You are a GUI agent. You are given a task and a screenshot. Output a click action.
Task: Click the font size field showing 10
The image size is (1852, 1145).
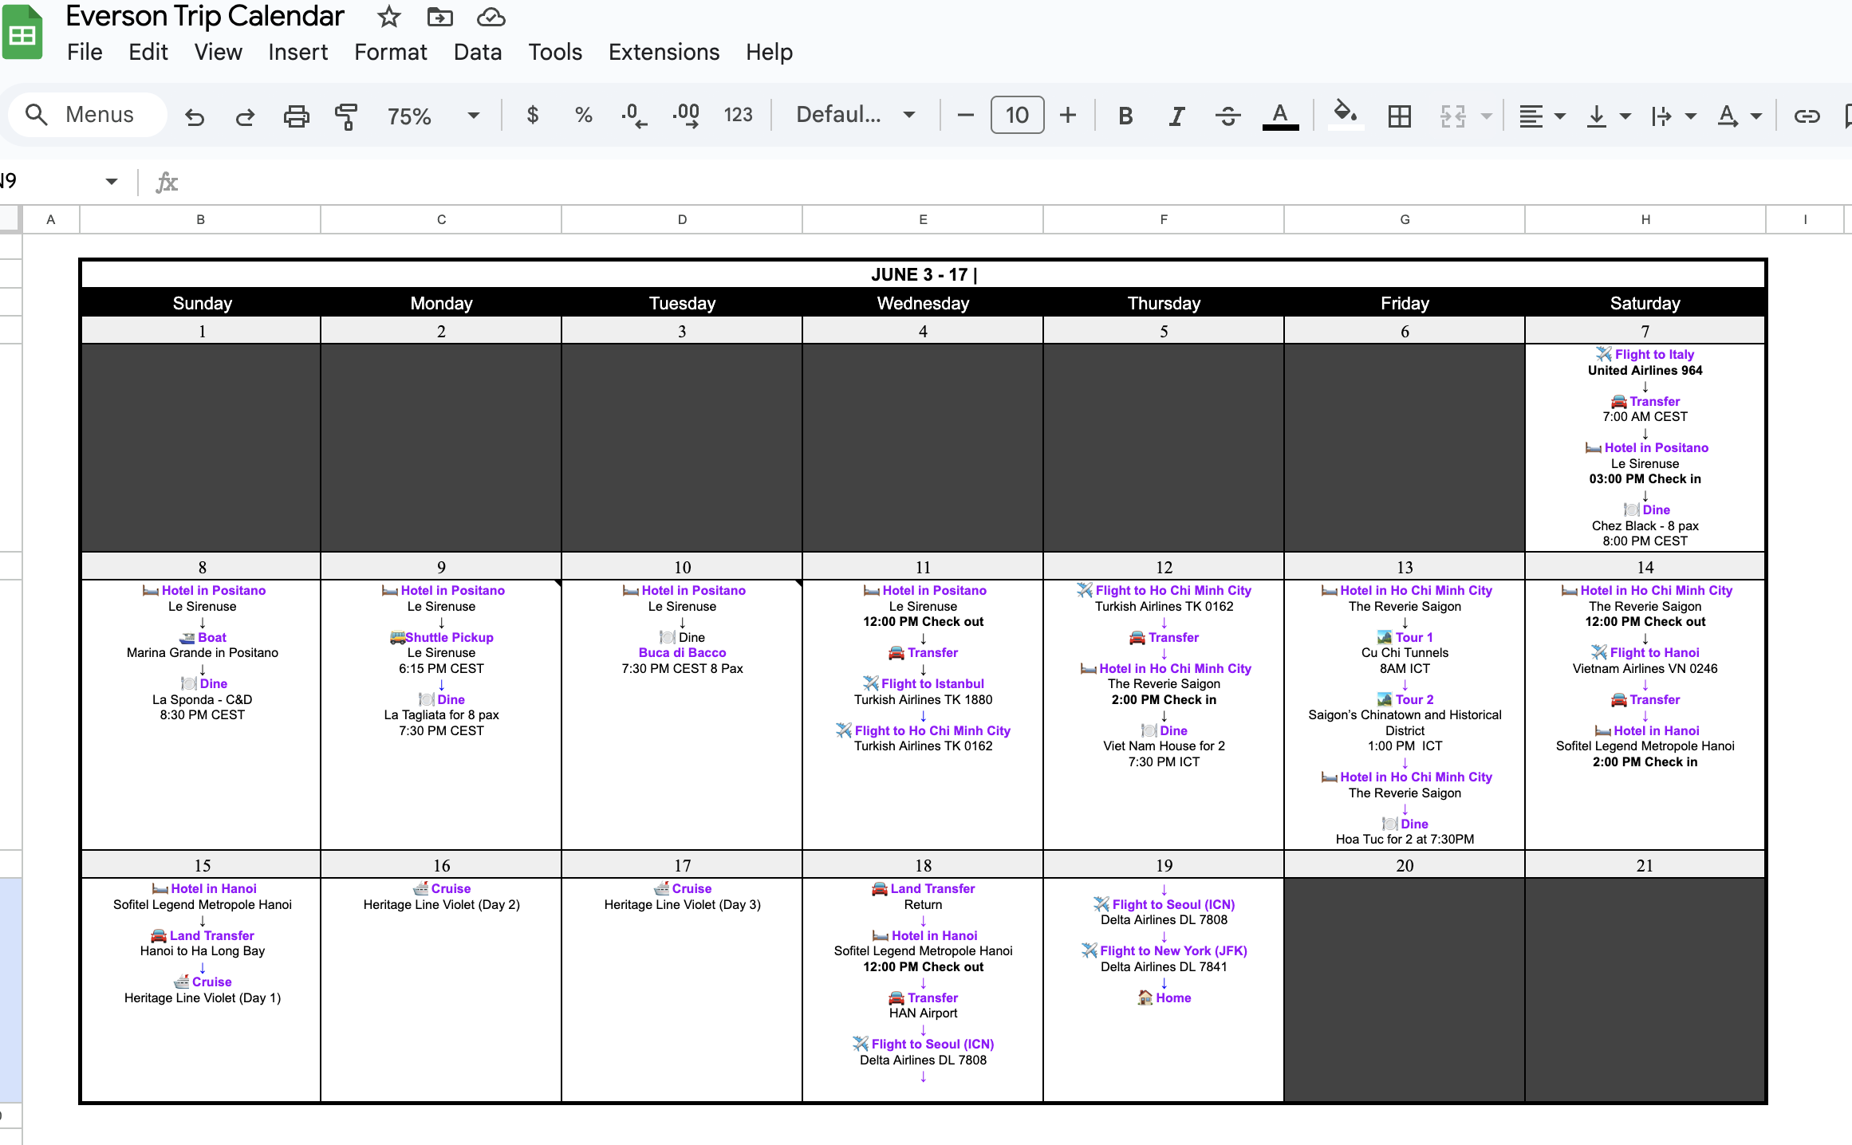pos(1017,116)
